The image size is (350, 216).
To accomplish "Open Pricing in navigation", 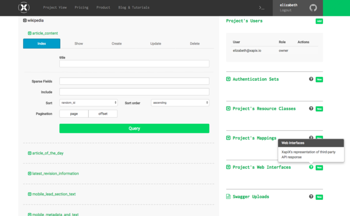I will (81, 7).
